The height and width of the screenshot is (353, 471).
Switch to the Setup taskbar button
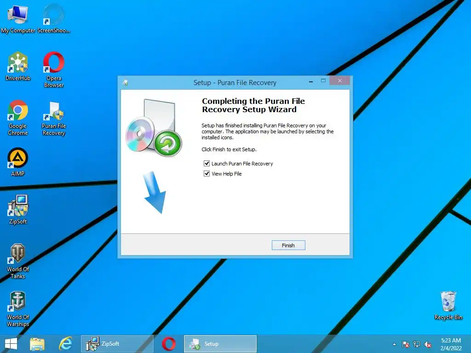pyautogui.click(x=220, y=344)
